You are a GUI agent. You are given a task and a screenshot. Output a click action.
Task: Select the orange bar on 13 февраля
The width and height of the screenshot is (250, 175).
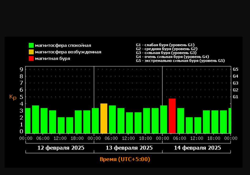pos(104,118)
